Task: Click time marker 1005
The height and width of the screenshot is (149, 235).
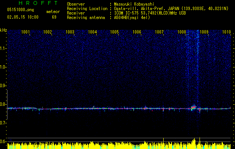Action: 114,32
